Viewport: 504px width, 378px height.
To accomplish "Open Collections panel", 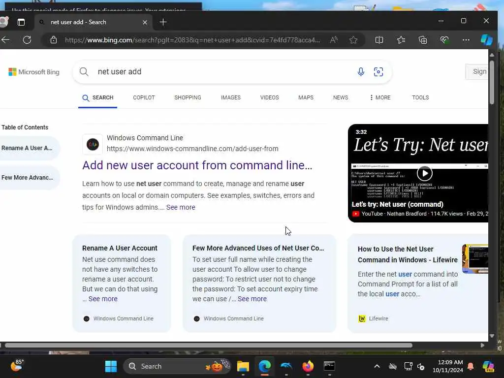I will coord(423,40).
